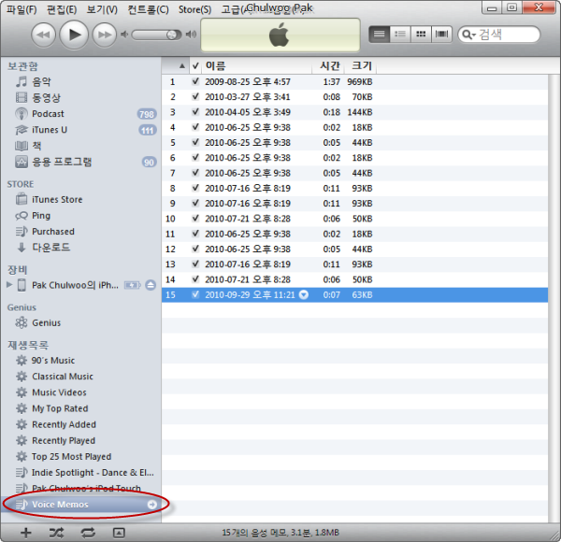The width and height of the screenshot is (561, 542).
Task: Eject the Pak Chulwoo iPhone
Action: point(151,285)
